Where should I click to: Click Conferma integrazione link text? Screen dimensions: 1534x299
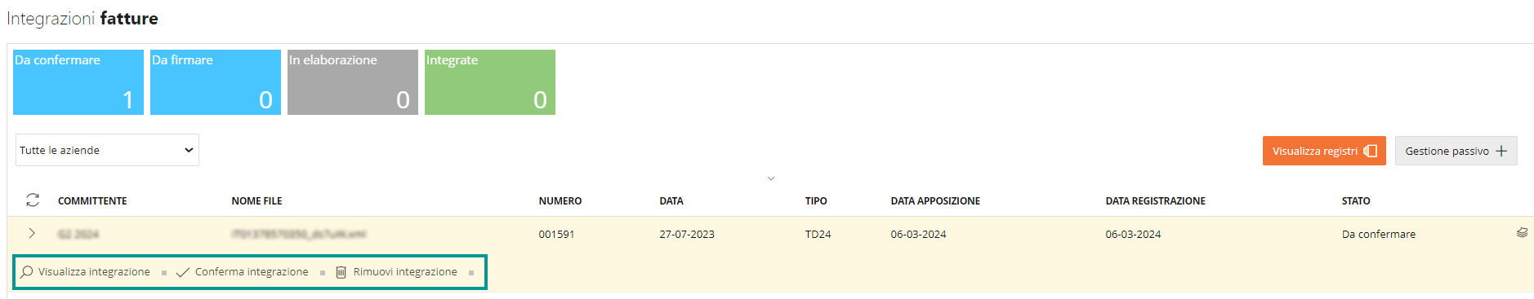pyautogui.click(x=252, y=272)
